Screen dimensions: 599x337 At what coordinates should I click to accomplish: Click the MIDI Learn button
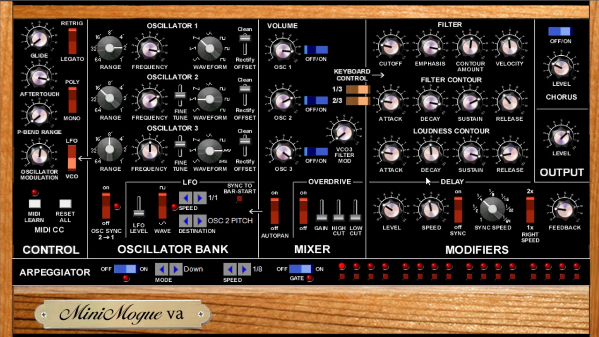click(x=35, y=204)
